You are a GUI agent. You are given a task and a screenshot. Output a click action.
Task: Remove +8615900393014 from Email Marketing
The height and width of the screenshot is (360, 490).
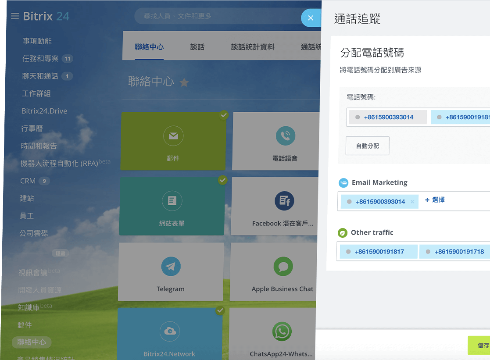tap(412, 202)
